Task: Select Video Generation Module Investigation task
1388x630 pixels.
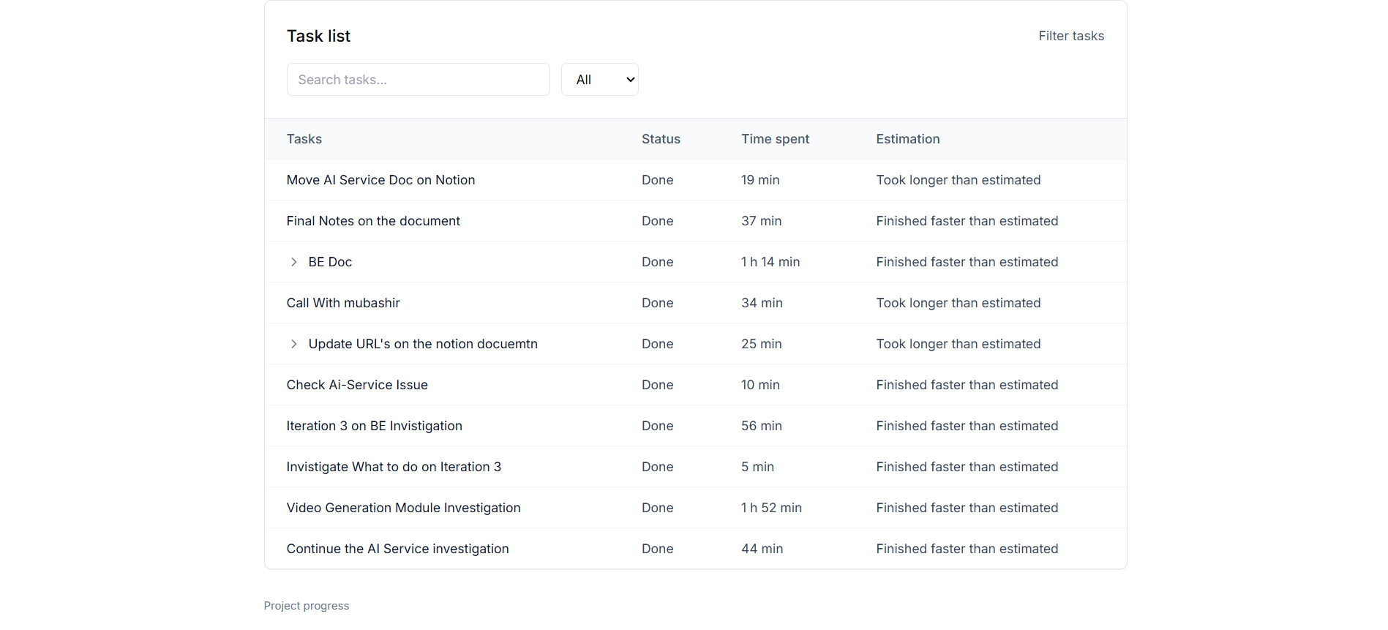Action: pos(403,508)
